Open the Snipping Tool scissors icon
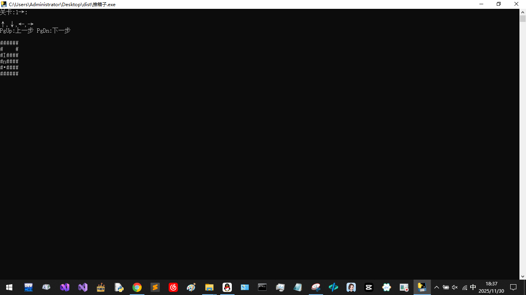 [316, 287]
